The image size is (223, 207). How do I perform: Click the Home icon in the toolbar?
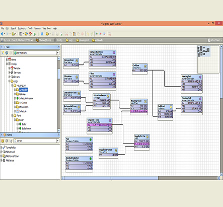point(30,34)
